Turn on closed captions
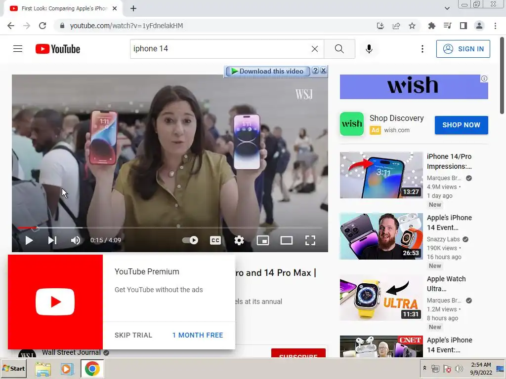The width and height of the screenshot is (506, 379). click(x=215, y=240)
